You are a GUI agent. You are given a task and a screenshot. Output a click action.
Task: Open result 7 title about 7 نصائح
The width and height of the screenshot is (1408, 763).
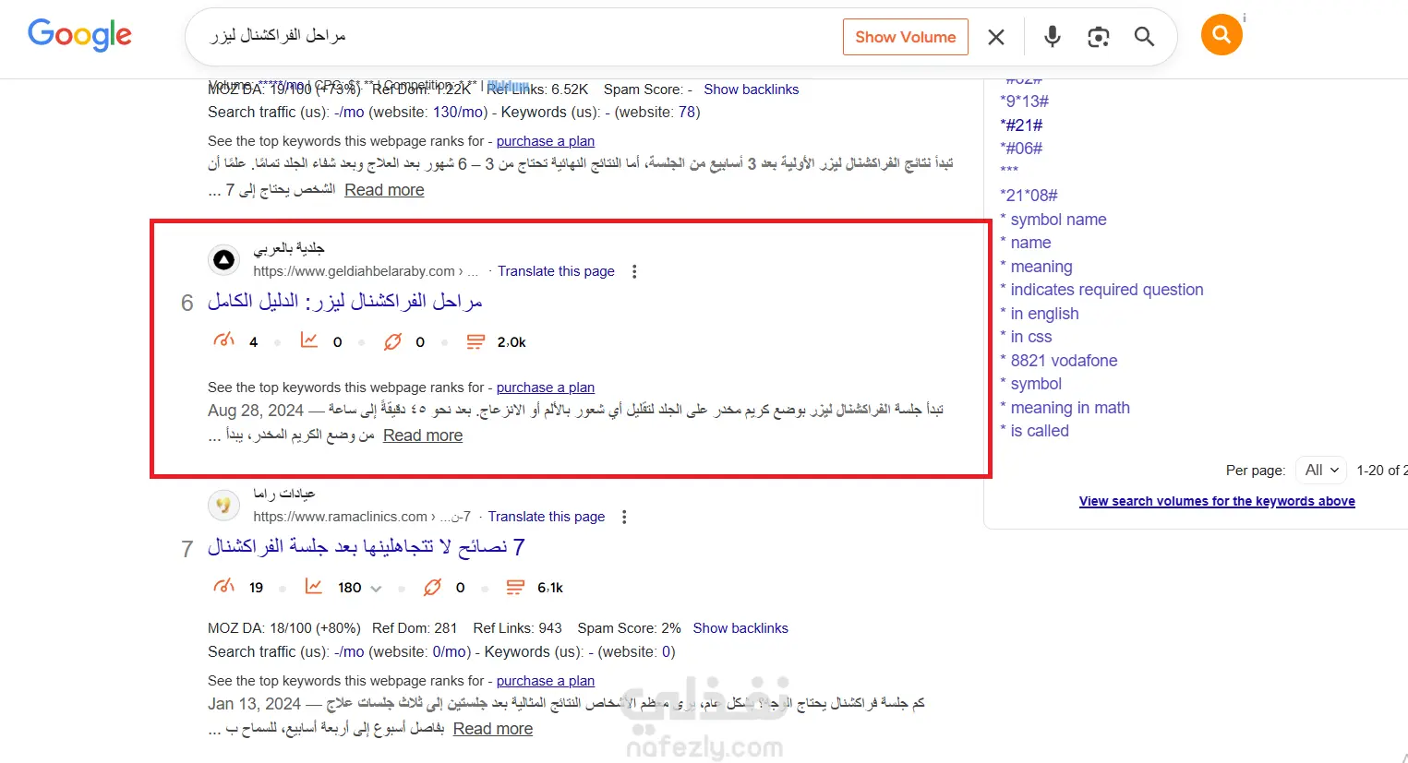(x=366, y=547)
